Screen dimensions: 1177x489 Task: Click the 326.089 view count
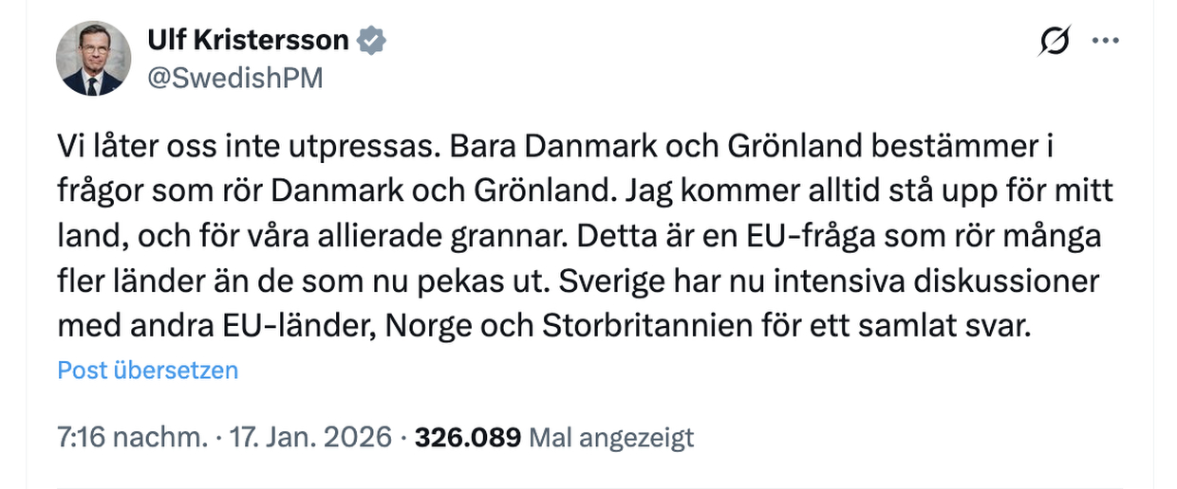468,437
